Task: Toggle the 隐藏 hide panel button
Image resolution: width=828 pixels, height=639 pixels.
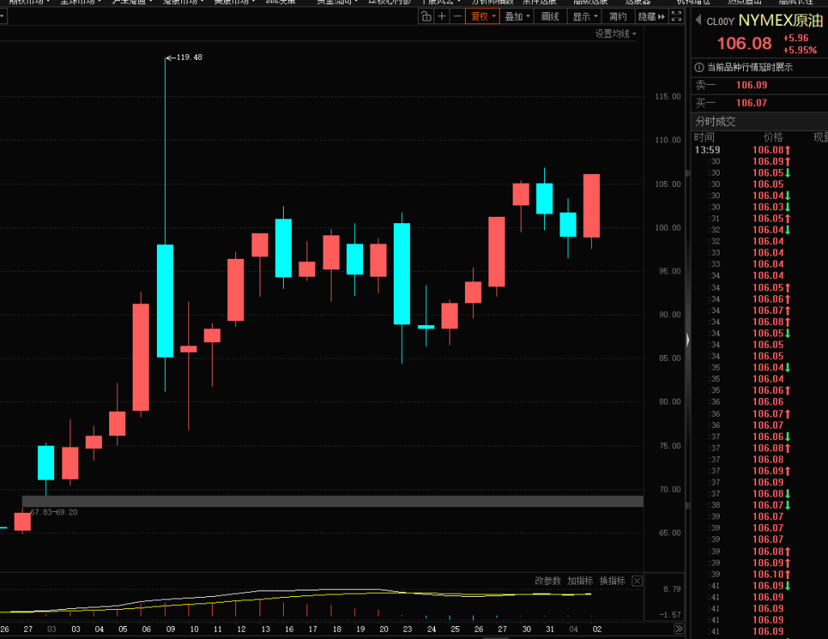Action: pyautogui.click(x=651, y=16)
